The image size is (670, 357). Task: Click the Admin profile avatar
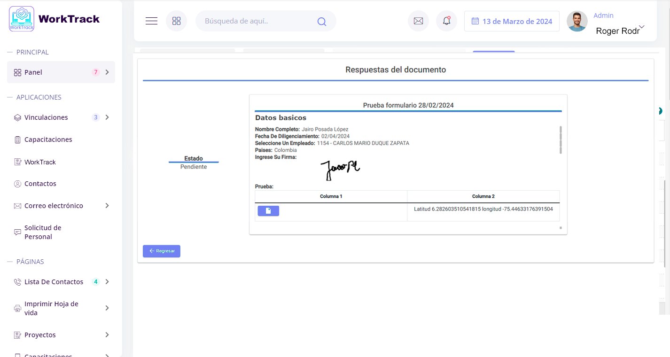pyautogui.click(x=577, y=21)
